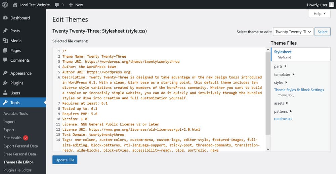Open the Appearance menu
336x174 pixels.
21,73
